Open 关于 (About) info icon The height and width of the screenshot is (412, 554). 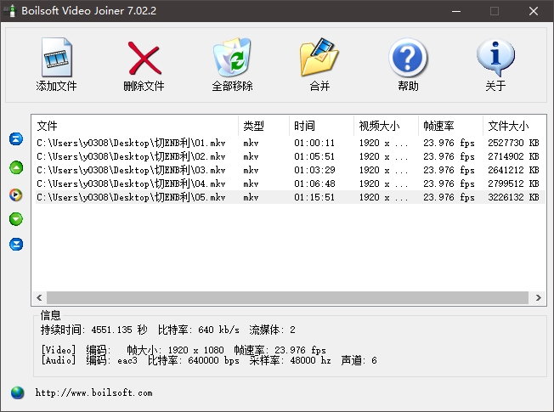[495, 57]
